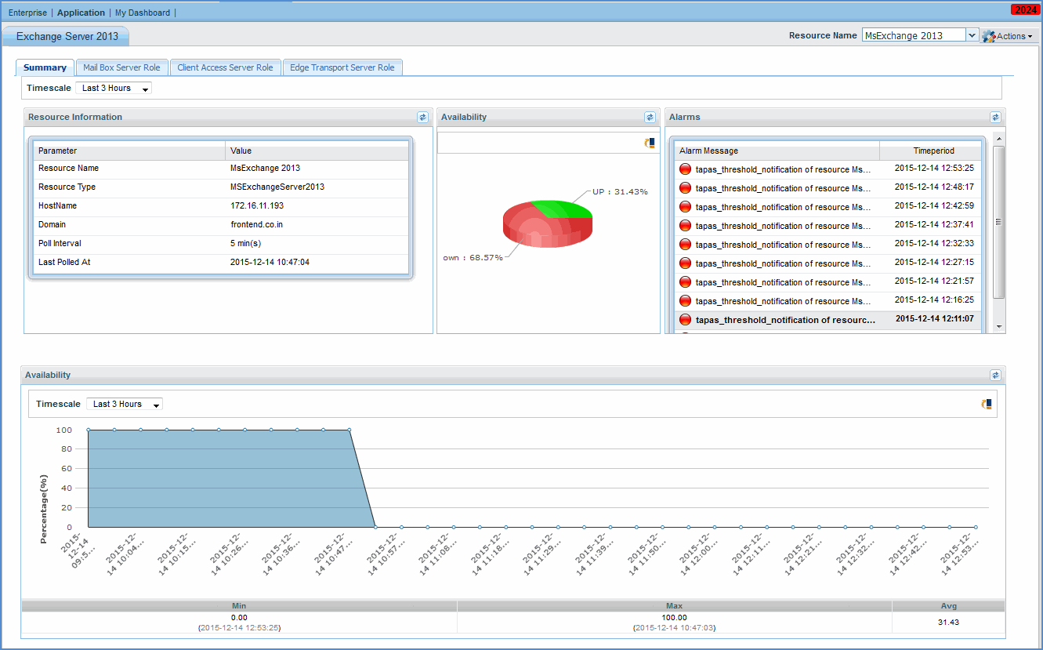
Task: Expand the Resource Name combo box arrow
Action: click(973, 34)
